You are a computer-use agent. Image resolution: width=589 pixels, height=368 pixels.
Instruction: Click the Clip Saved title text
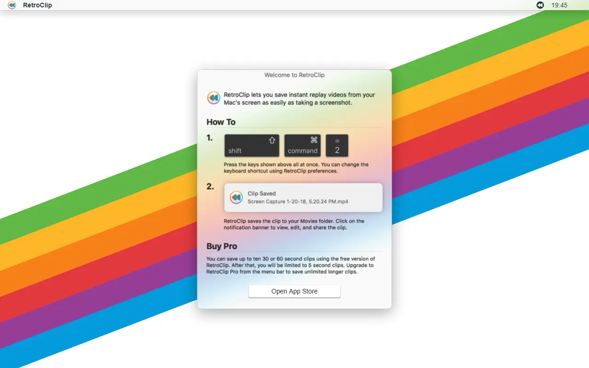point(262,194)
